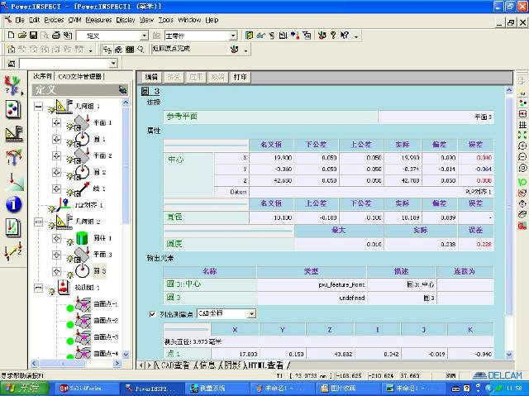Open the 主零件 dropdown in toolbar
The width and height of the screenshot is (529, 396).
click(233, 36)
